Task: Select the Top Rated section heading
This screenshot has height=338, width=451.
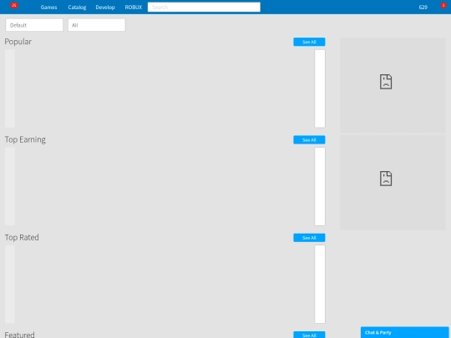Action: [22, 237]
